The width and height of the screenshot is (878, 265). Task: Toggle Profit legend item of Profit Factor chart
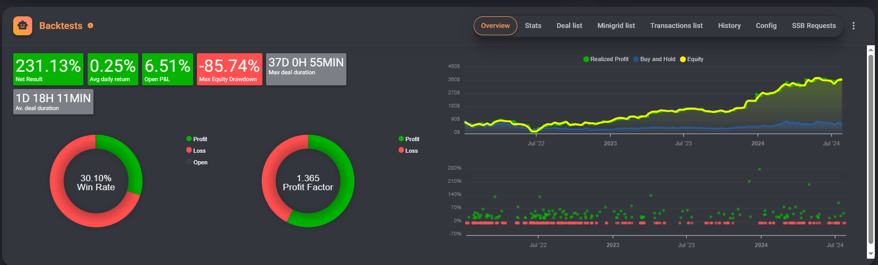point(409,139)
